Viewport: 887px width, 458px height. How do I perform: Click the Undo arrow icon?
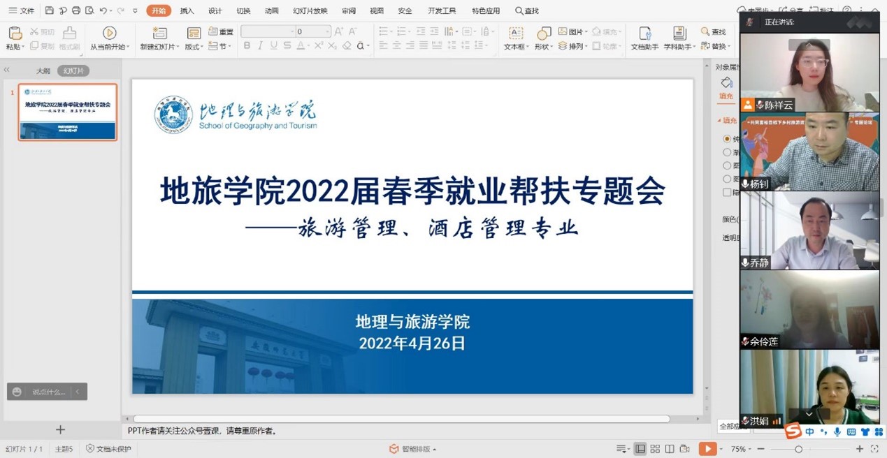coord(103,10)
